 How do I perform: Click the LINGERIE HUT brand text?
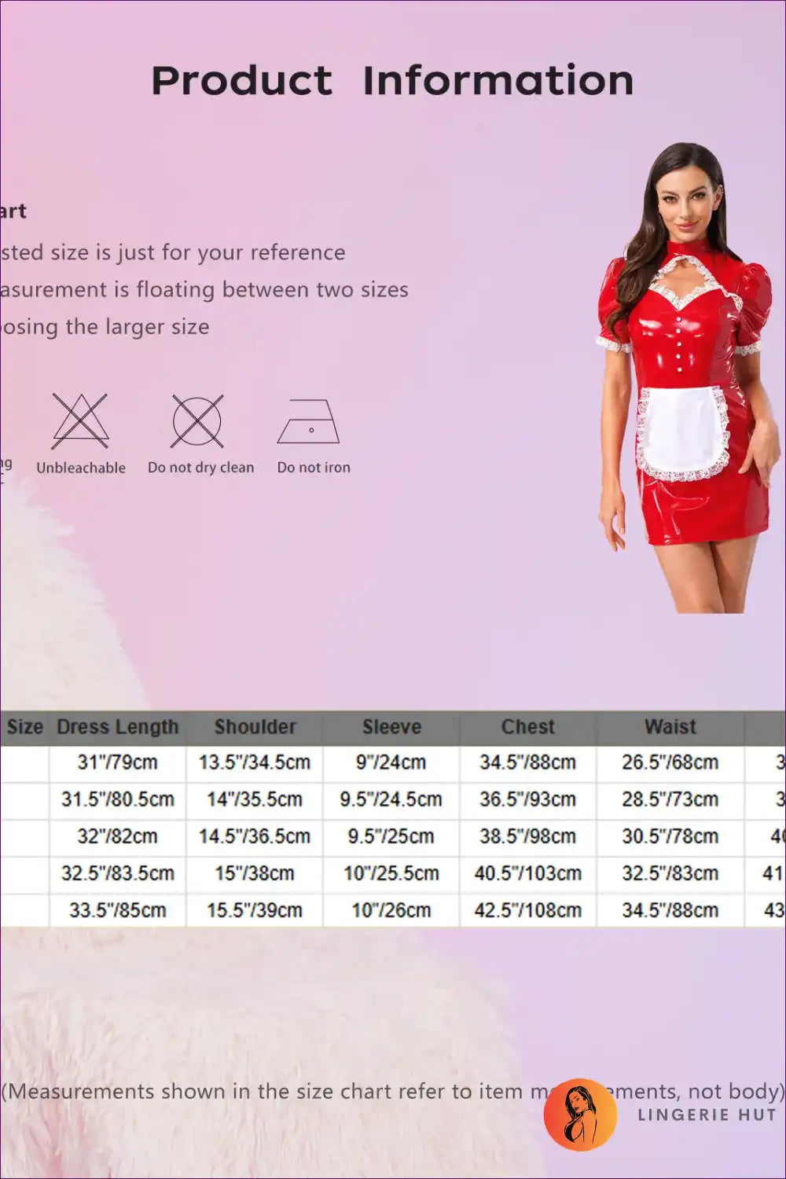(707, 1115)
